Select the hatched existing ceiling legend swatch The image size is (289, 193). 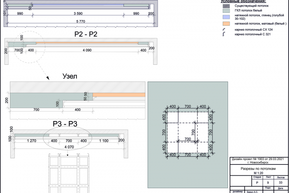click(x=226, y=6)
